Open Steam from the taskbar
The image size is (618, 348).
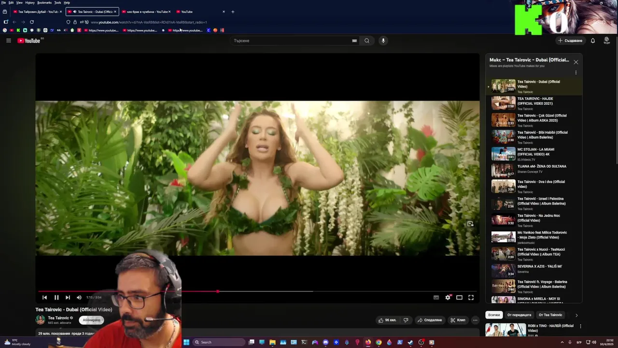[410, 342]
